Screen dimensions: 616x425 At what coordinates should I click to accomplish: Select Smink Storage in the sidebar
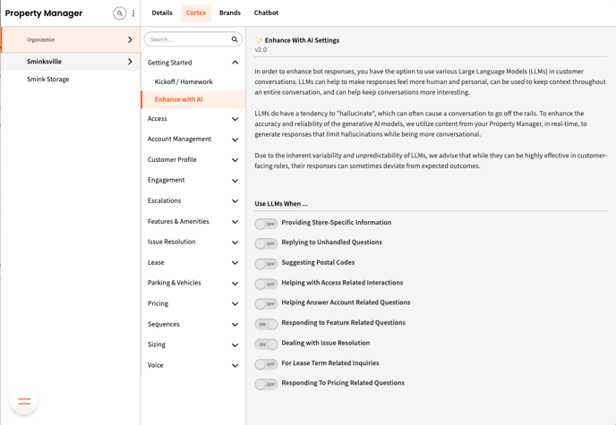coord(48,80)
